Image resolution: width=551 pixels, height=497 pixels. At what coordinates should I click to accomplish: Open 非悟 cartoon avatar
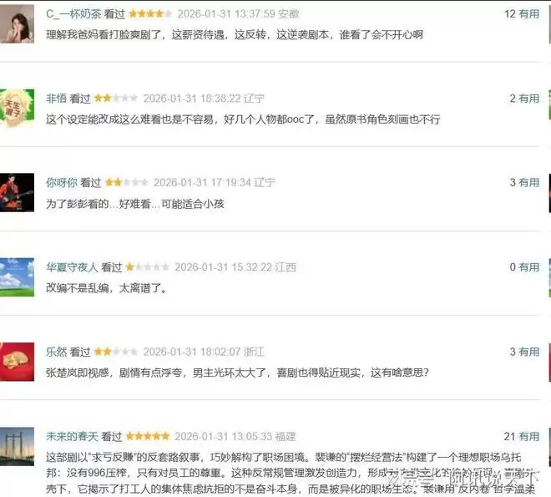pyautogui.click(x=17, y=108)
